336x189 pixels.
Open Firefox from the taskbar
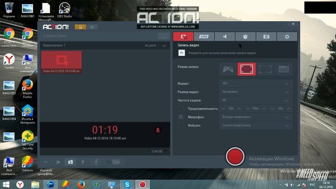[81, 184]
